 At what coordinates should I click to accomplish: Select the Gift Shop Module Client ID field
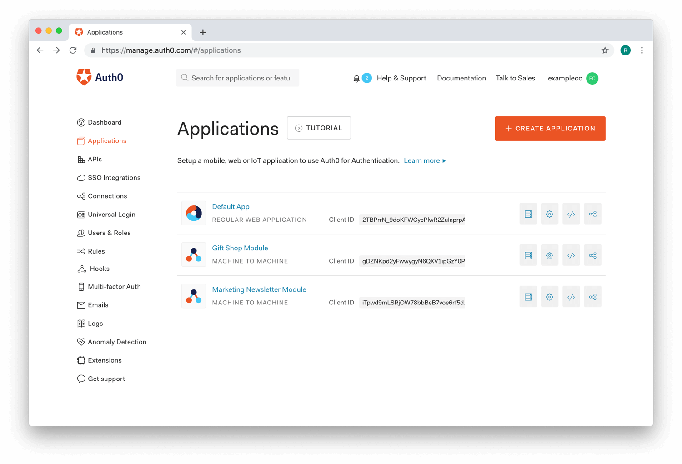tap(412, 261)
